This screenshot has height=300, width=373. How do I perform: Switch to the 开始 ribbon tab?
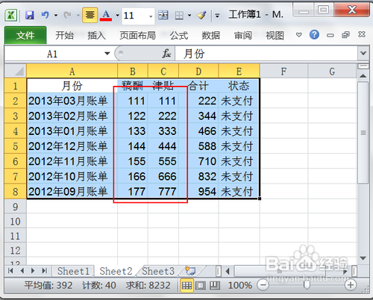64,36
